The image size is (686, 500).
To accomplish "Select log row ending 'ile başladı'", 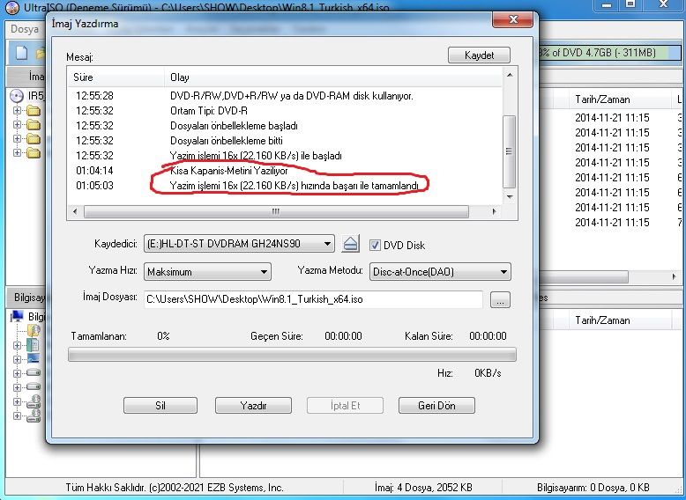I will click(x=285, y=156).
